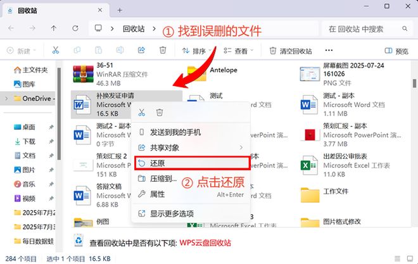Click the Copy icon in the toolbar
This screenshot has height=264, width=418.
[x=77, y=50]
